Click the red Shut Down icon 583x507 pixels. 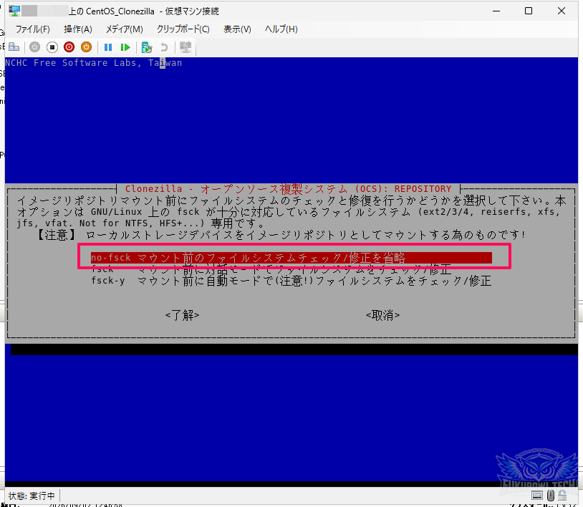click(x=69, y=47)
